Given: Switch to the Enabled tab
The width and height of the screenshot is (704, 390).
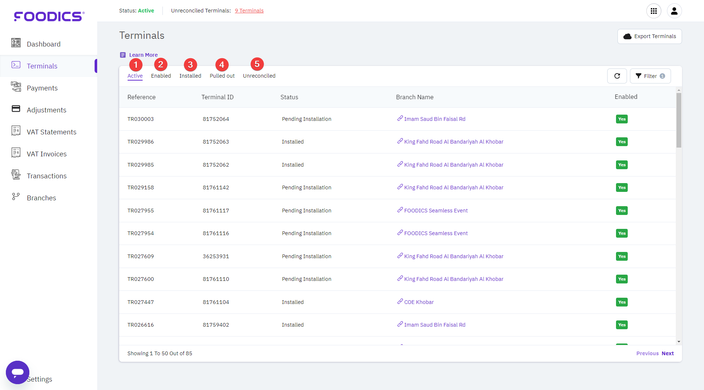Looking at the screenshot, I should coord(161,76).
